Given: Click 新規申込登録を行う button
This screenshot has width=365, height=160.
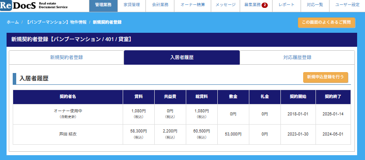Looking at the screenshot, I should (326, 77).
